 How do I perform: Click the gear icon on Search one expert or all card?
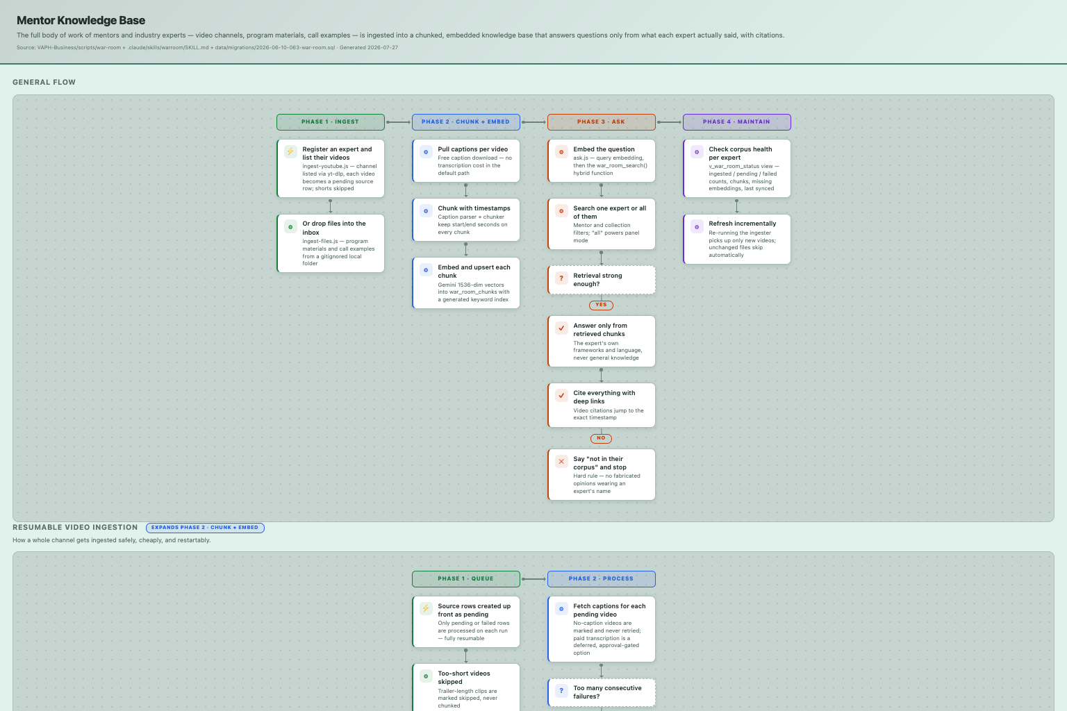click(x=561, y=210)
